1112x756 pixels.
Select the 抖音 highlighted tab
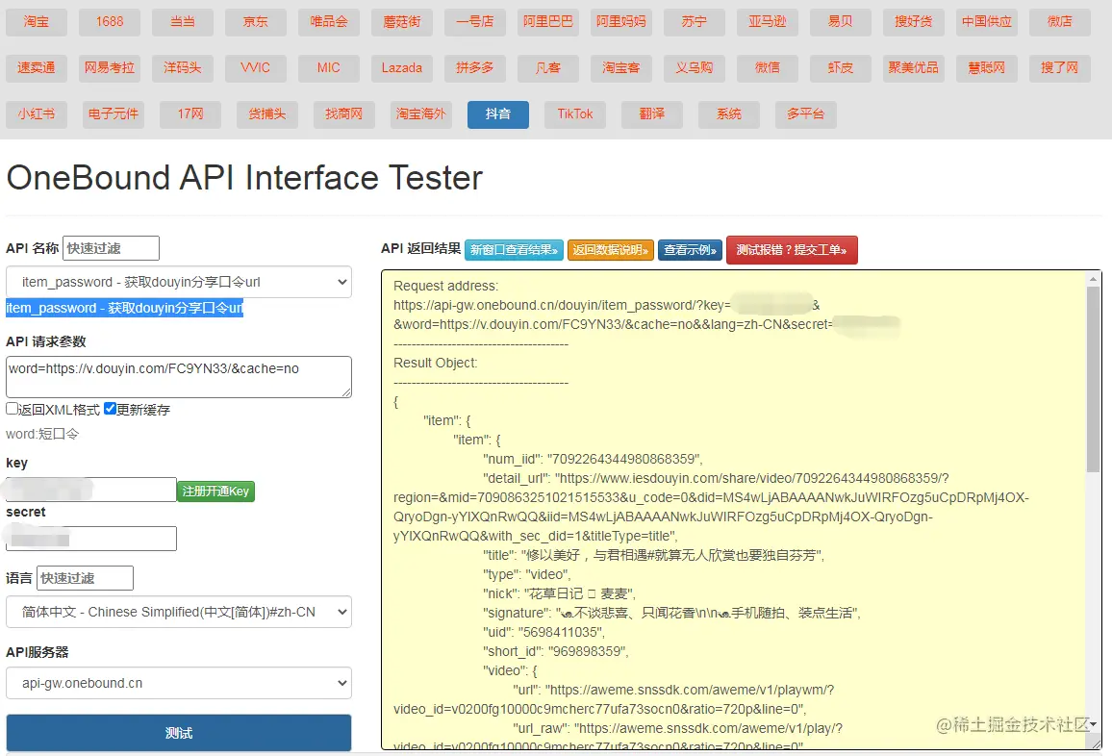[498, 114]
